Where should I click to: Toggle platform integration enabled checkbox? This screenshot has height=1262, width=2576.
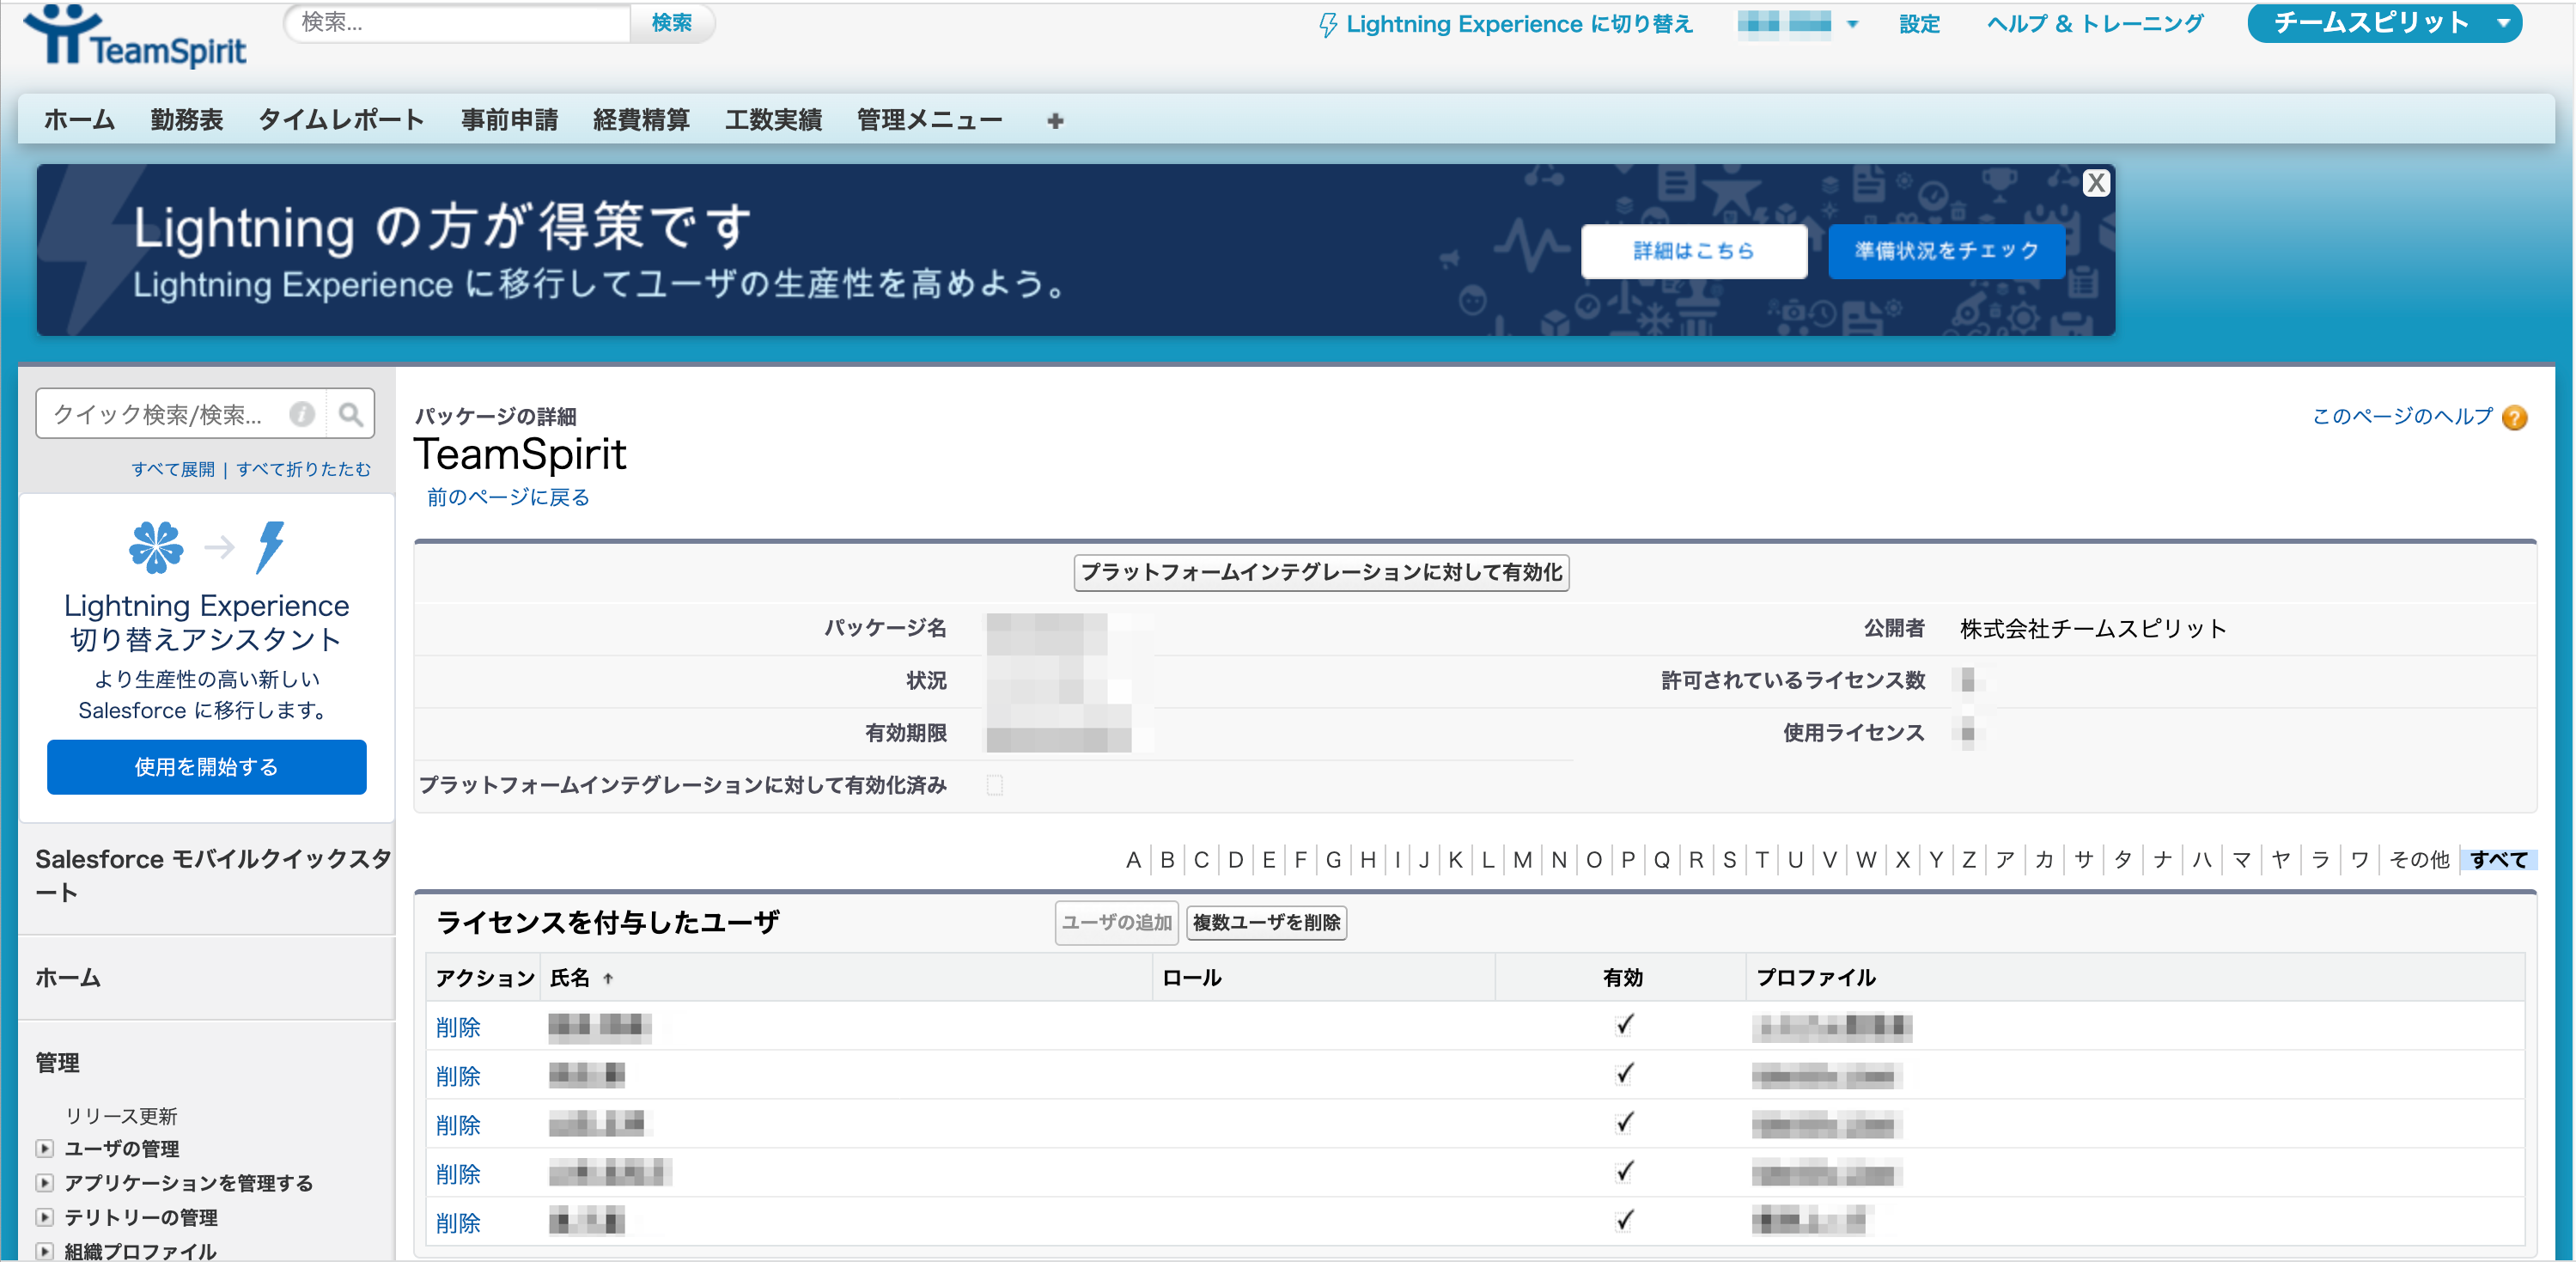pos(994,785)
